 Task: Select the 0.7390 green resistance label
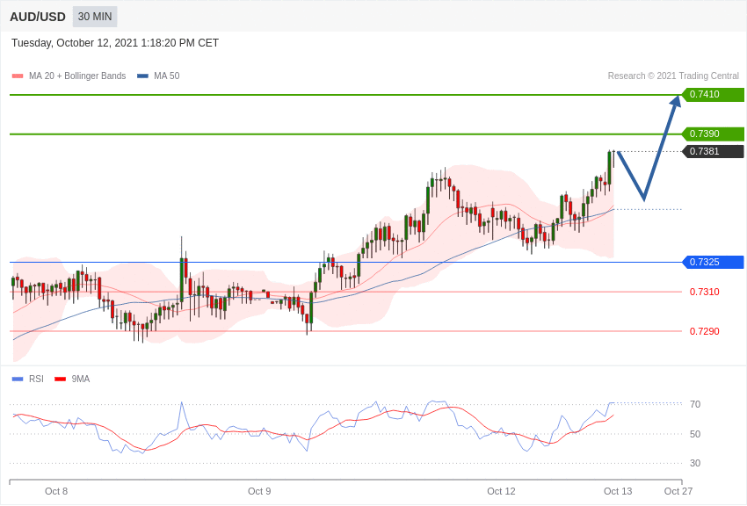tap(714, 134)
